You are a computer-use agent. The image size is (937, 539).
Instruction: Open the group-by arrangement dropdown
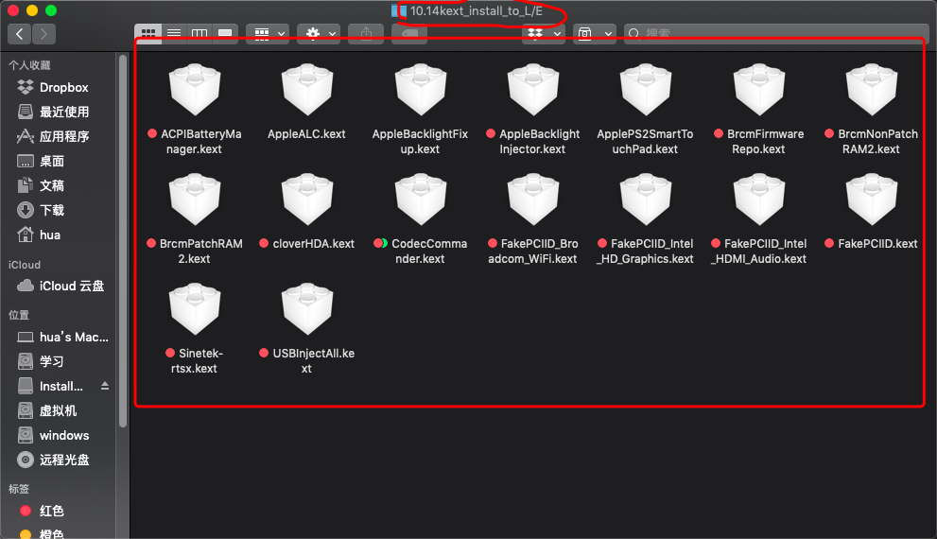(268, 33)
